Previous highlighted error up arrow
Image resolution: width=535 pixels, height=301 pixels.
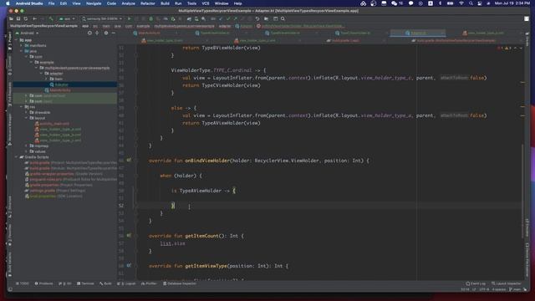(516, 48)
